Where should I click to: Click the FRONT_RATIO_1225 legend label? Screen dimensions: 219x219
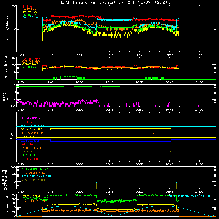point(36,198)
